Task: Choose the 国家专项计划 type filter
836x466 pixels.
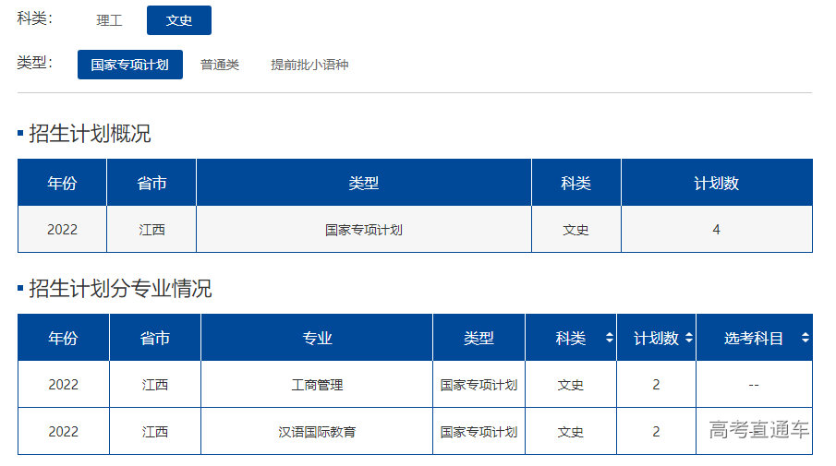Action: point(130,65)
